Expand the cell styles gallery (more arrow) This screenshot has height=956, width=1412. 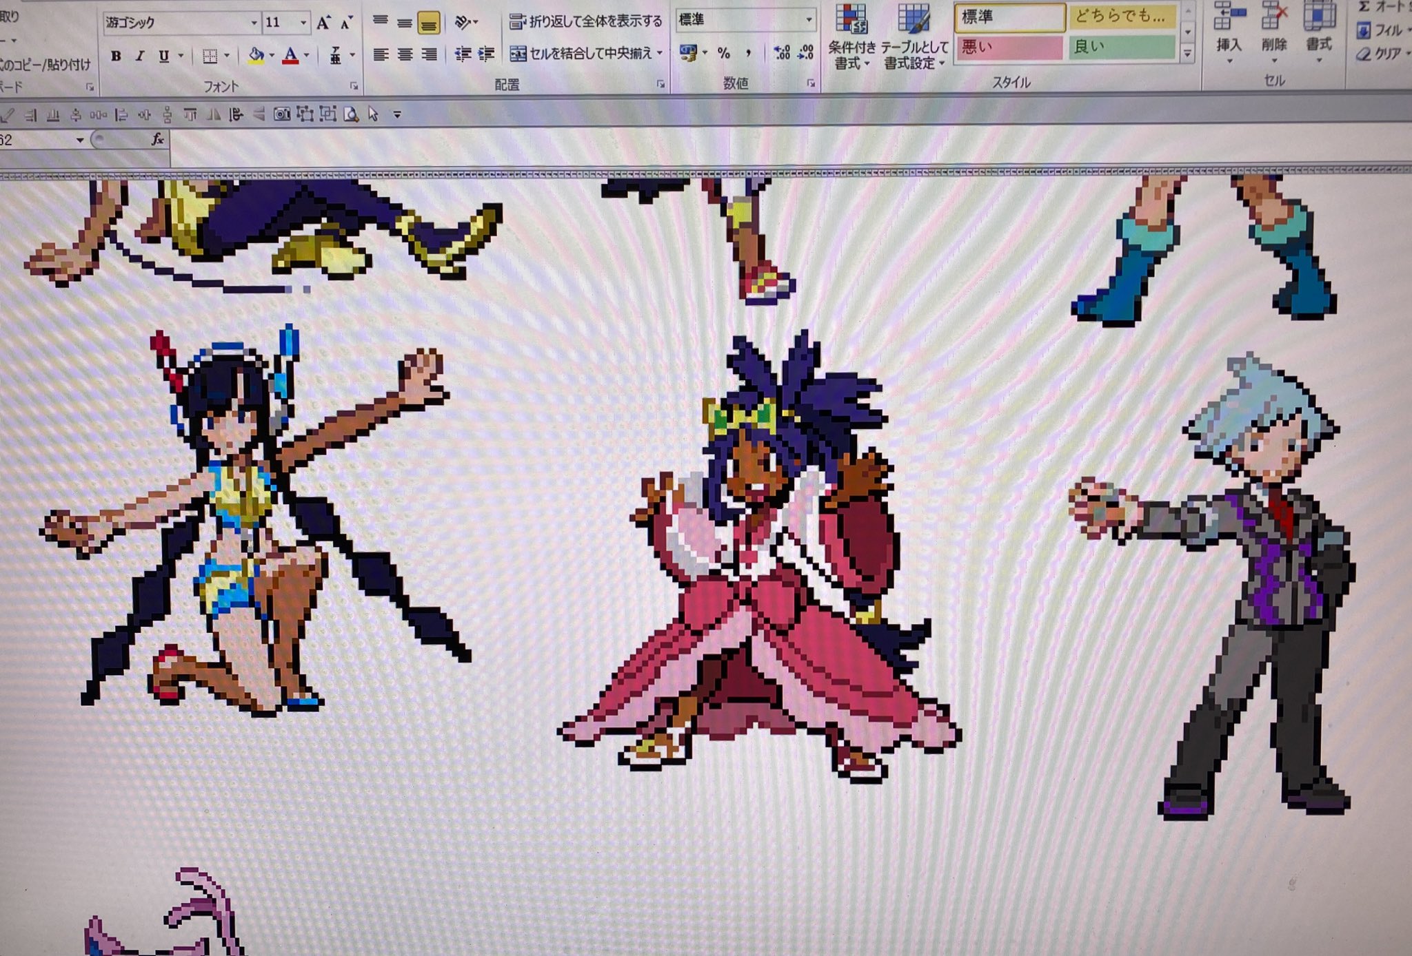click(1187, 54)
